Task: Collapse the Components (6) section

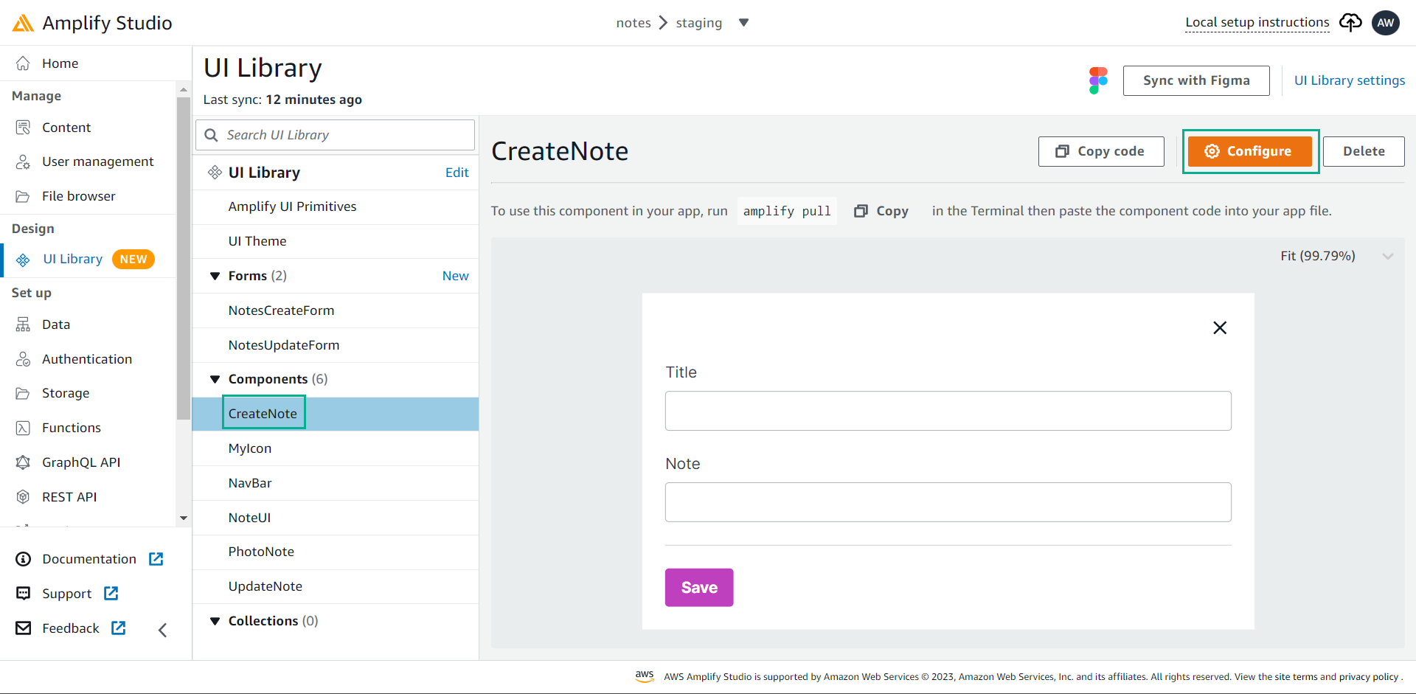Action: (x=215, y=379)
